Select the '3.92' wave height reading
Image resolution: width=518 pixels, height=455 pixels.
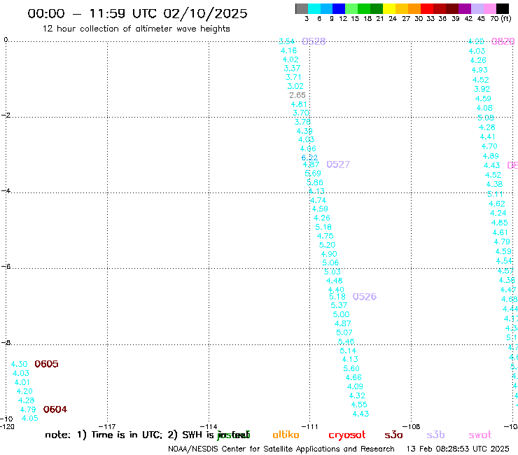click(482, 89)
